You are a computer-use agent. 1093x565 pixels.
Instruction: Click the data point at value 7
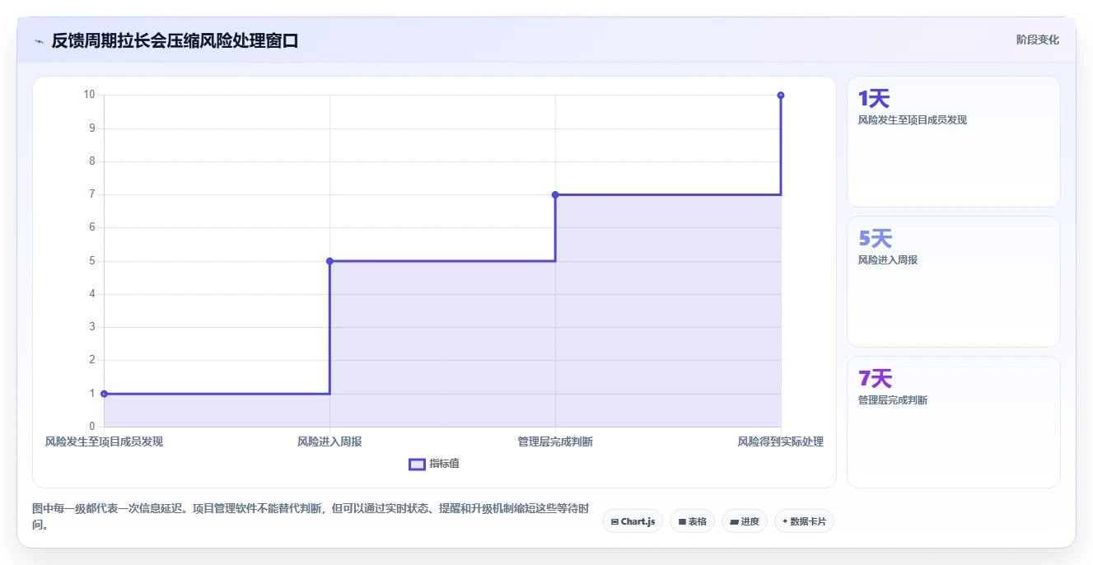[555, 194]
